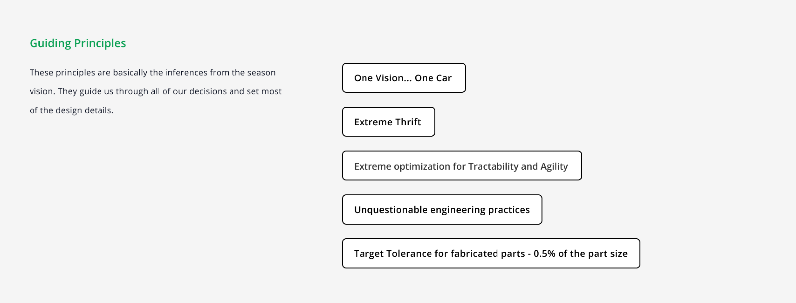Viewport: 796px width, 303px height.
Task: Click the word "Agility" in the third box
Action: point(554,166)
